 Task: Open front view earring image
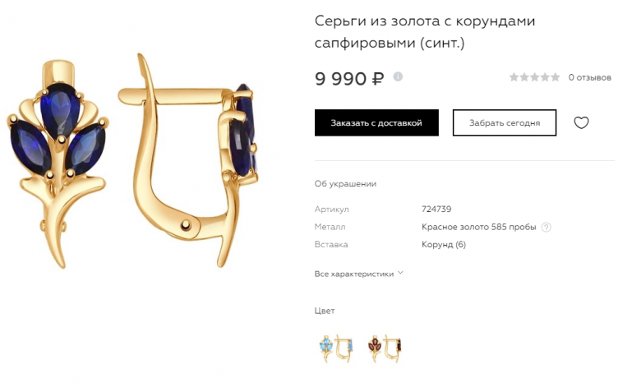point(58,164)
